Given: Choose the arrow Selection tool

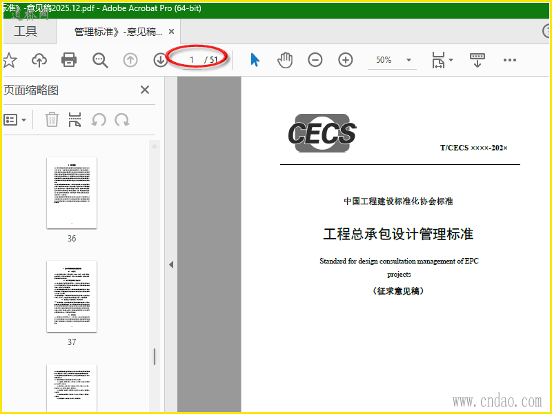Looking at the screenshot, I should tap(255, 60).
